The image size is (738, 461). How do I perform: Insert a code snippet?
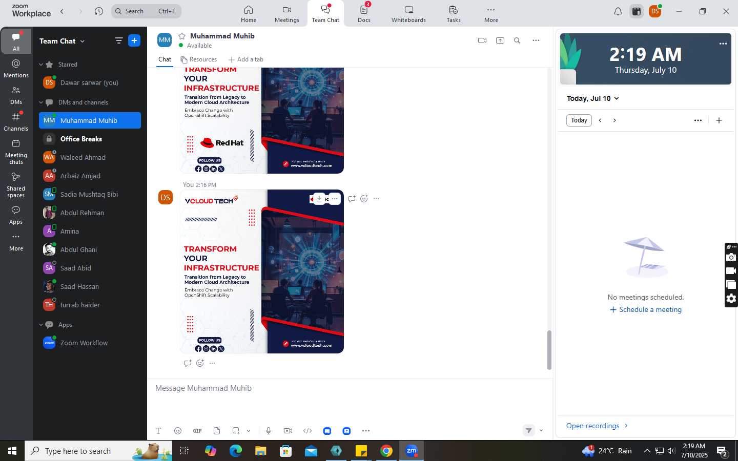click(x=307, y=431)
